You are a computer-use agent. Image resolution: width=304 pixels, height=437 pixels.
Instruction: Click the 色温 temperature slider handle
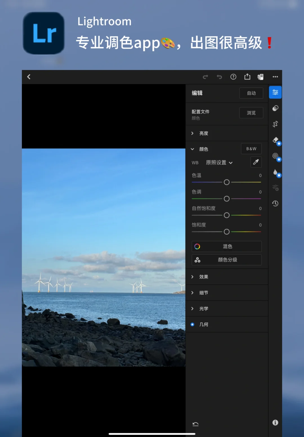click(x=227, y=182)
